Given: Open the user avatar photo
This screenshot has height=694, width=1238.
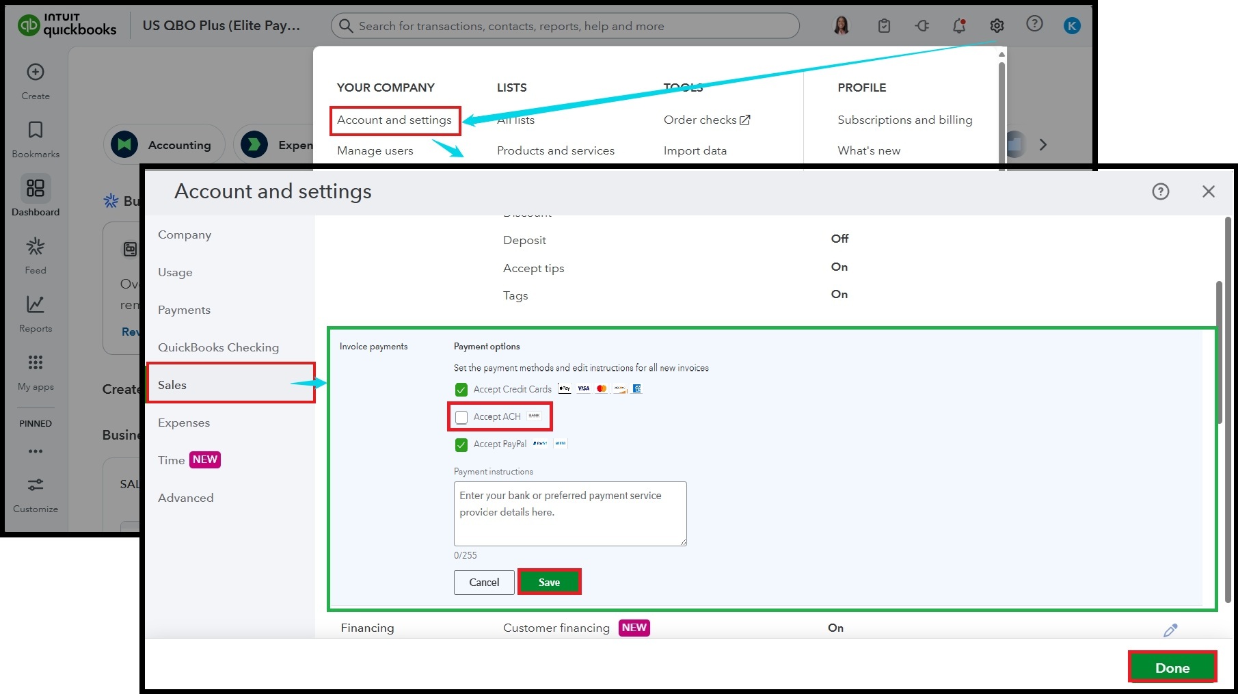Looking at the screenshot, I should click(842, 25).
